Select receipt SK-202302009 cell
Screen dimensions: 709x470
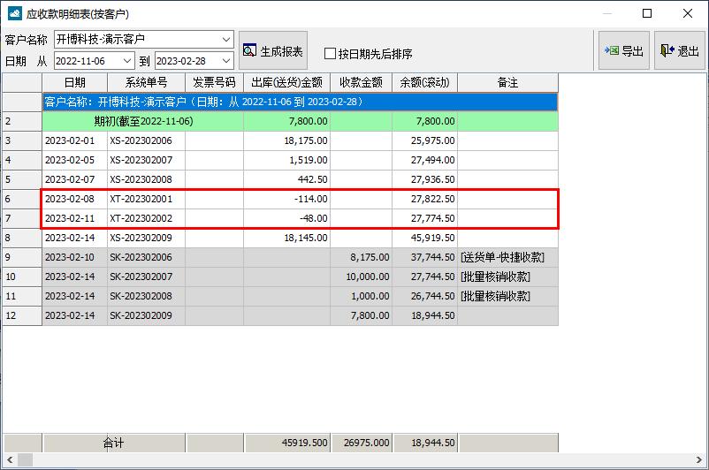146,315
